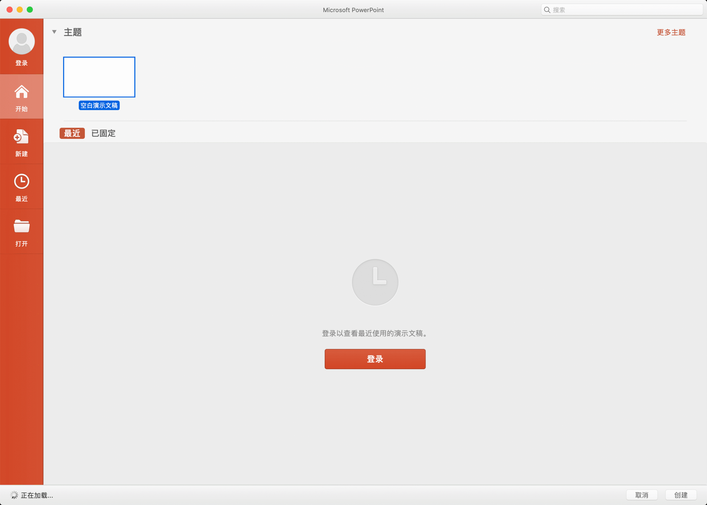Click the clock placeholder icon in recent area
The image size is (707, 505).
(375, 282)
